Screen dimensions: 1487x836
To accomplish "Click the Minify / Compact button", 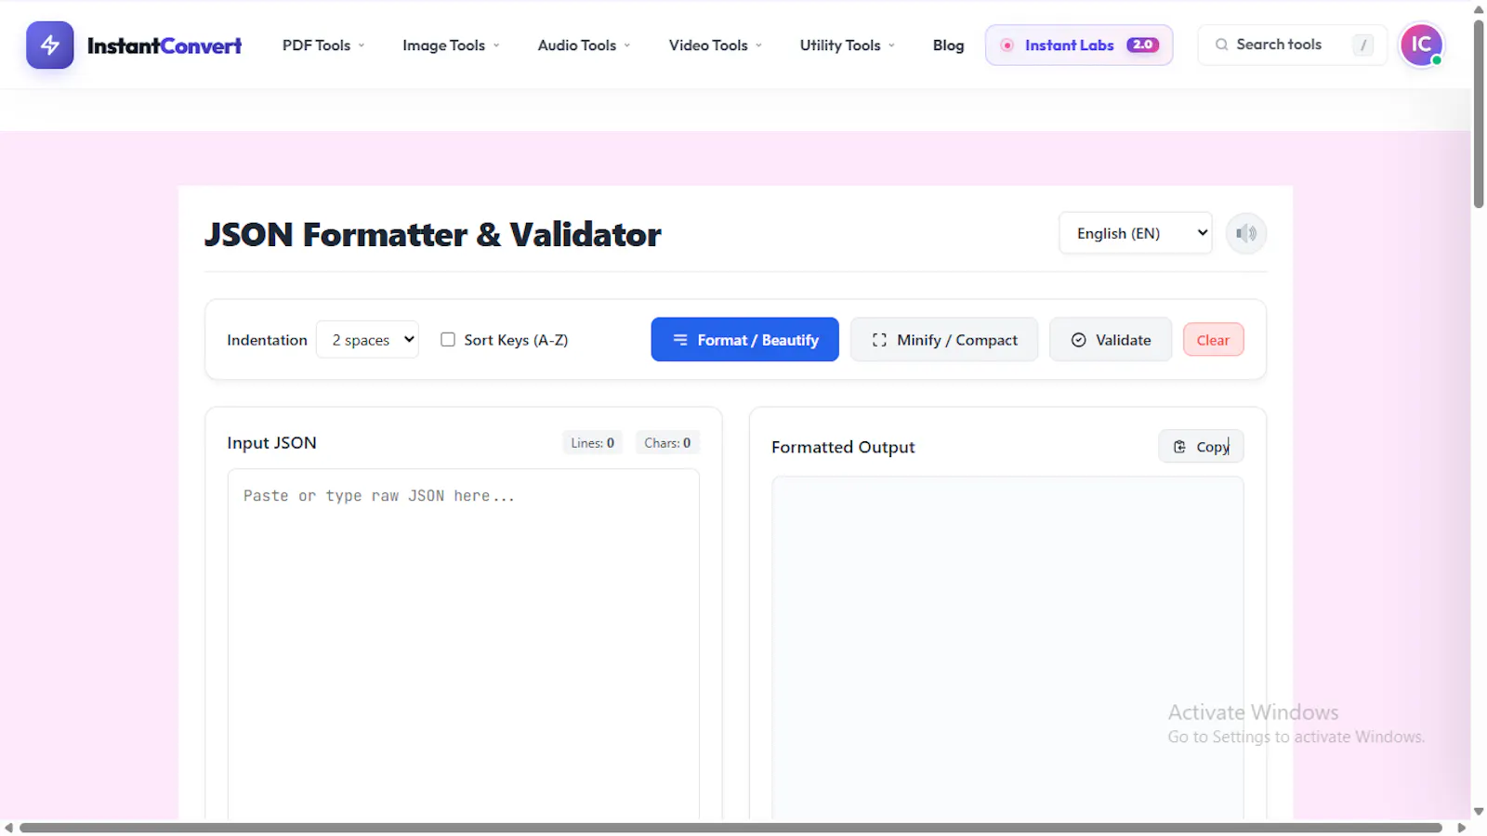I will [944, 340].
